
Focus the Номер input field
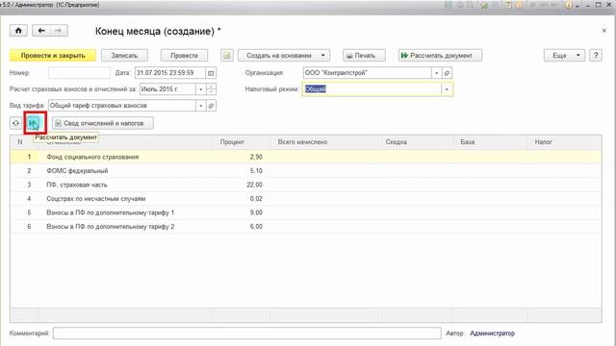click(79, 73)
